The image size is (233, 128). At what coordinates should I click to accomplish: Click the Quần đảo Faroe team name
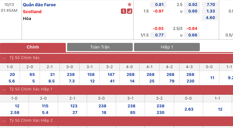(x=39, y=5)
